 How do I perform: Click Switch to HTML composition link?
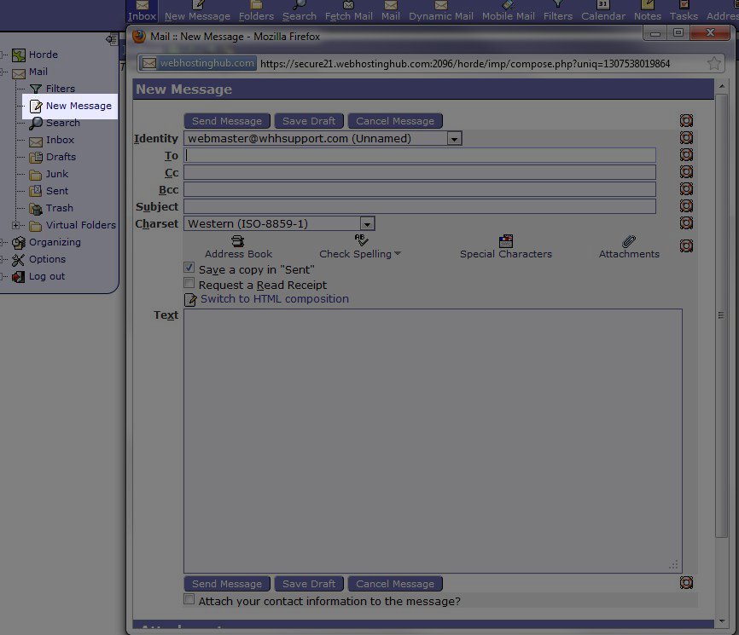[274, 299]
